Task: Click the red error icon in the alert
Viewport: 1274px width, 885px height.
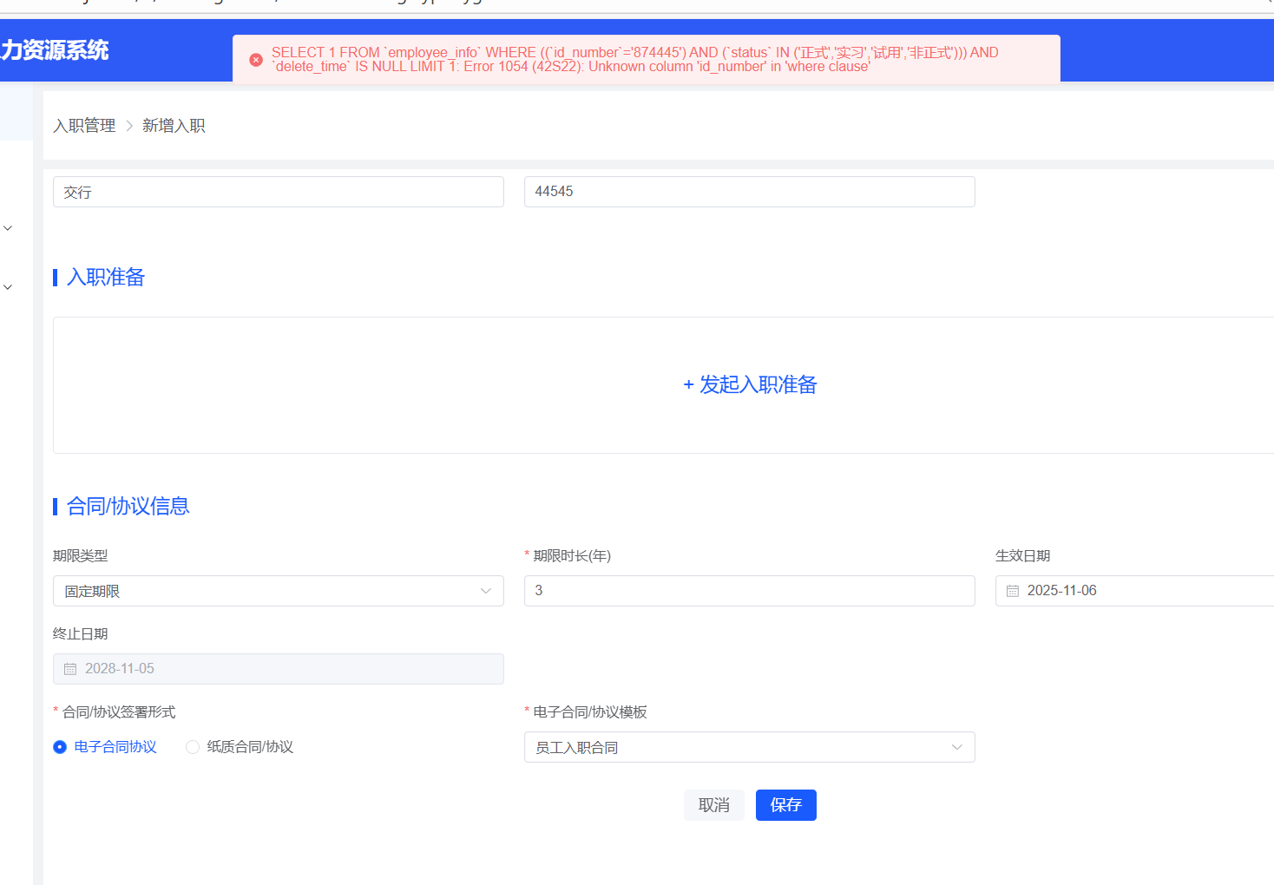Action: [256, 60]
